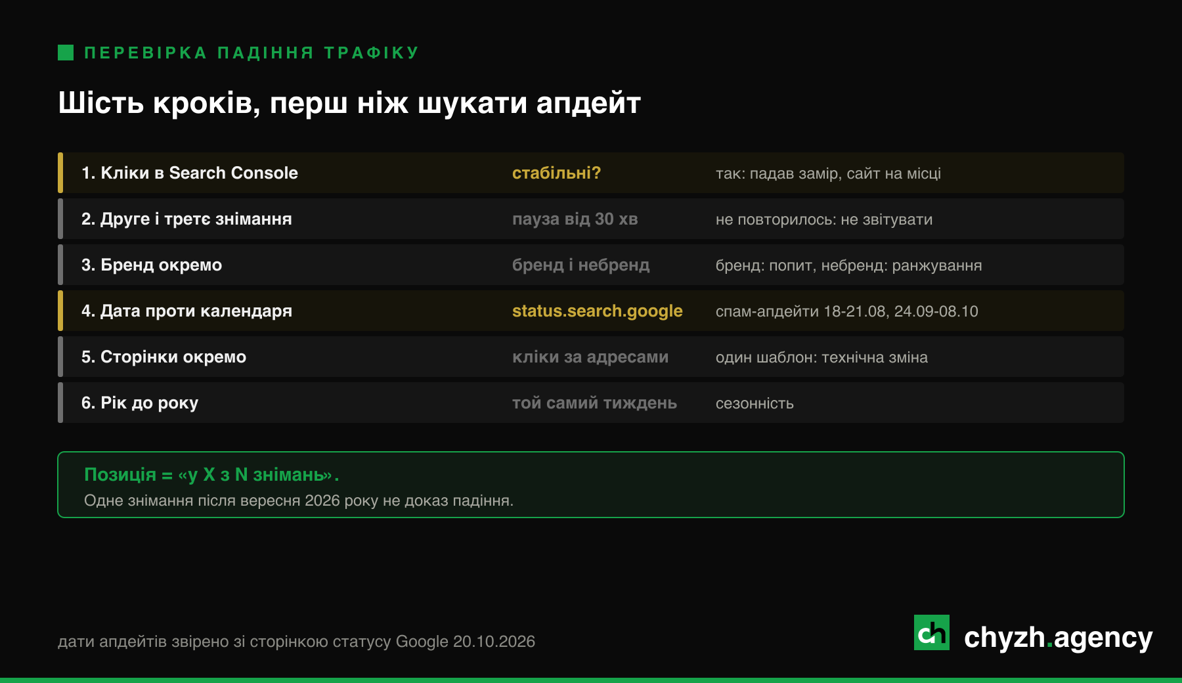
Task: Click the yellow text 'стабільні?'
Action: [x=556, y=173]
